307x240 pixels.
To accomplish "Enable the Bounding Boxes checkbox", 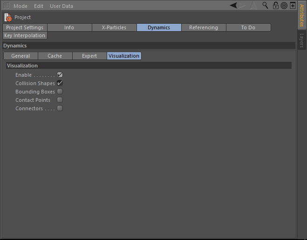I will [x=60, y=92].
